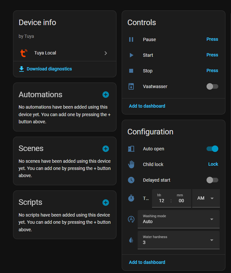
Task: Click the Pause control icon
Action: 131,39
